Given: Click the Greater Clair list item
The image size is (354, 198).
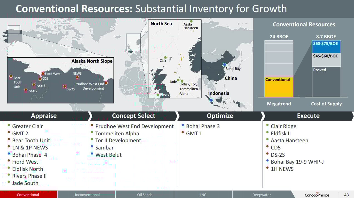Looking at the screenshot, I should 27,126.
